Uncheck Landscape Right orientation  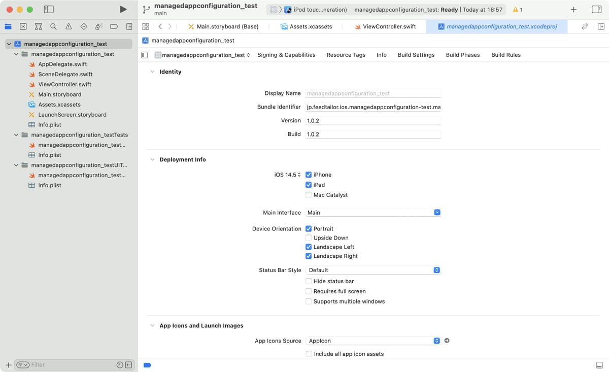click(309, 256)
